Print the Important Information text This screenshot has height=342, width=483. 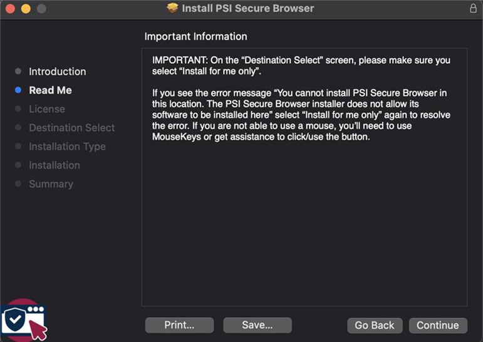point(179,325)
